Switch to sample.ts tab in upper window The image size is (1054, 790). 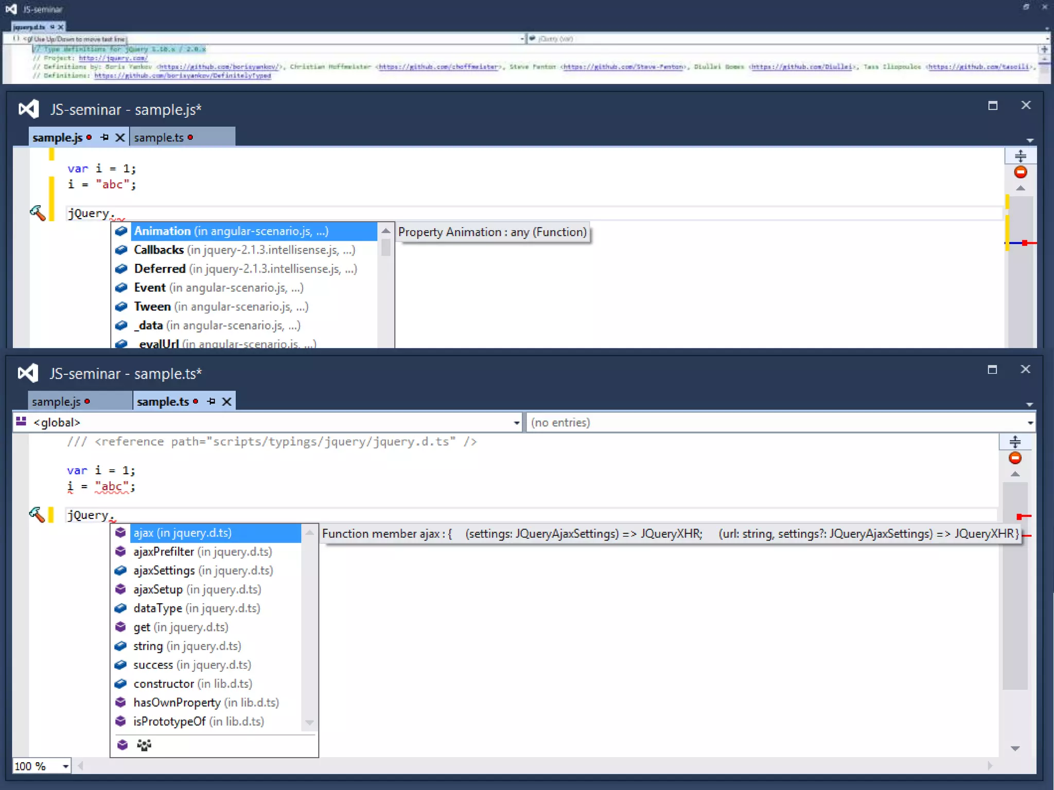point(182,137)
